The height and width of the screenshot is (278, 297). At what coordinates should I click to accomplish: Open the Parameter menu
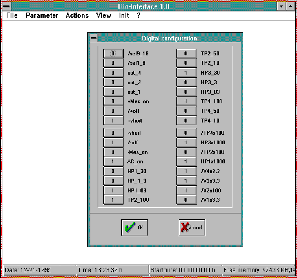tap(42, 16)
